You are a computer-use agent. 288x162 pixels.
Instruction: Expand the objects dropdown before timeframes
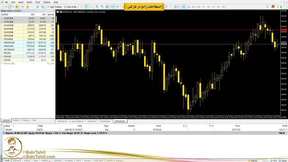tap(179, 7)
